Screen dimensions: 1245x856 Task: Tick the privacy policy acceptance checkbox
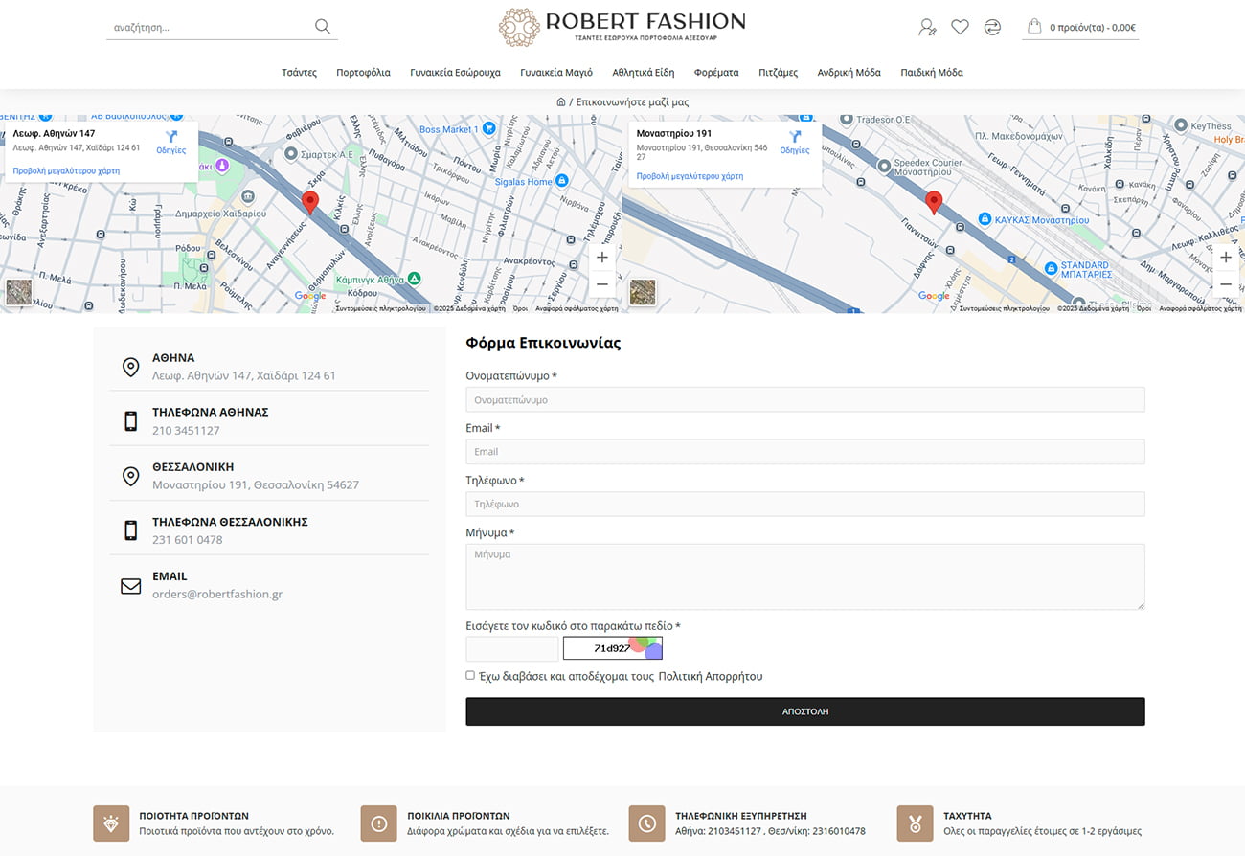pos(470,675)
